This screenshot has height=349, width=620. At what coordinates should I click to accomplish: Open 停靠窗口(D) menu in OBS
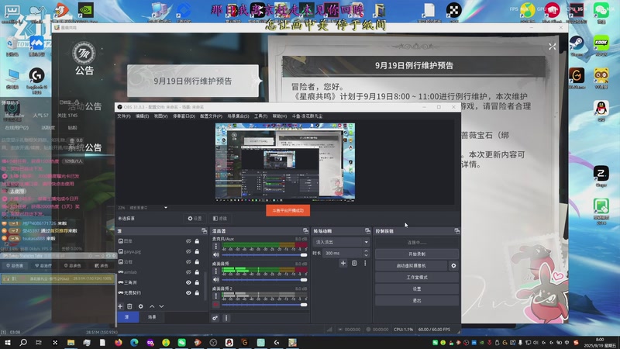tap(184, 116)
